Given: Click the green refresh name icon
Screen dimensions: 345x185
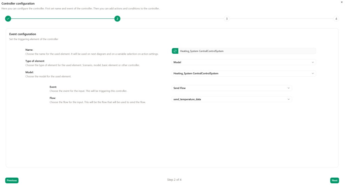Looking at the screenshot, I should pos(175,51).
